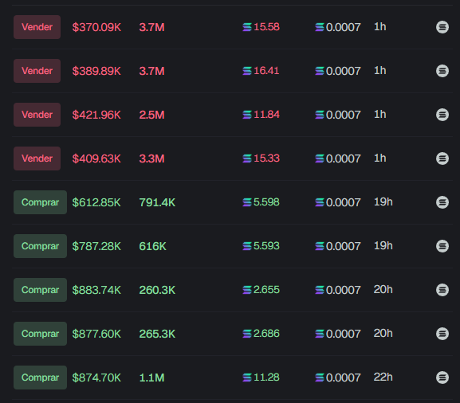The height and width of the screenshot is (403, 460).
Task: Click the round explorer icon in the $883.74K row
Action: point(442,290)
